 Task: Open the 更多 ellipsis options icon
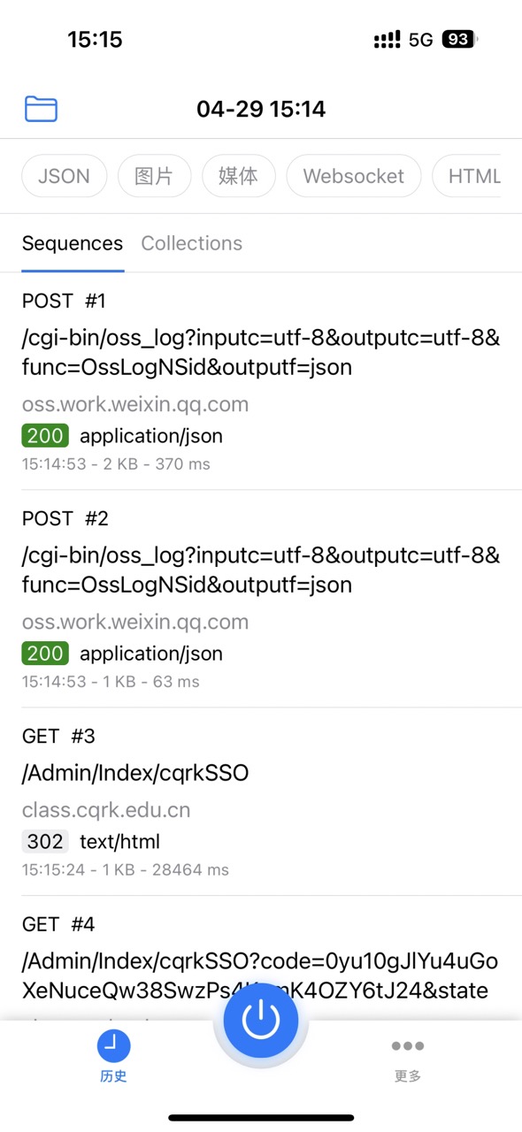click(x=407, y=1045)
